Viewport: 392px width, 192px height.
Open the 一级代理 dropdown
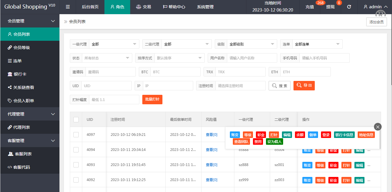(x=114, y=44)
